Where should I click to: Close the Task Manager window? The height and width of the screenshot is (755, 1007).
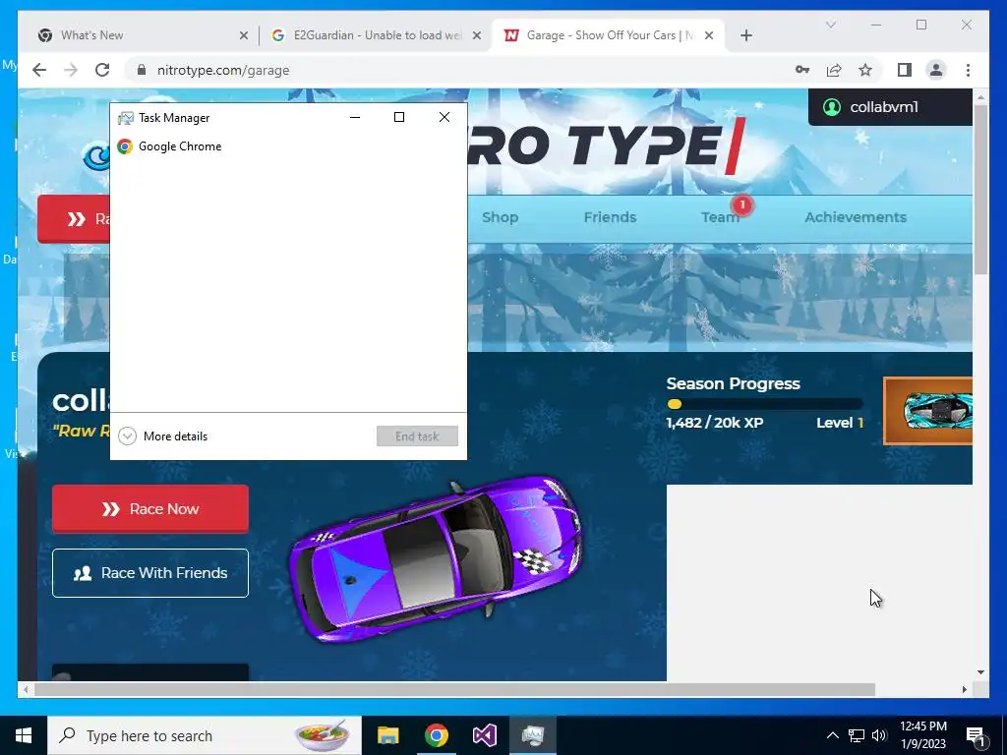point(444,118)
